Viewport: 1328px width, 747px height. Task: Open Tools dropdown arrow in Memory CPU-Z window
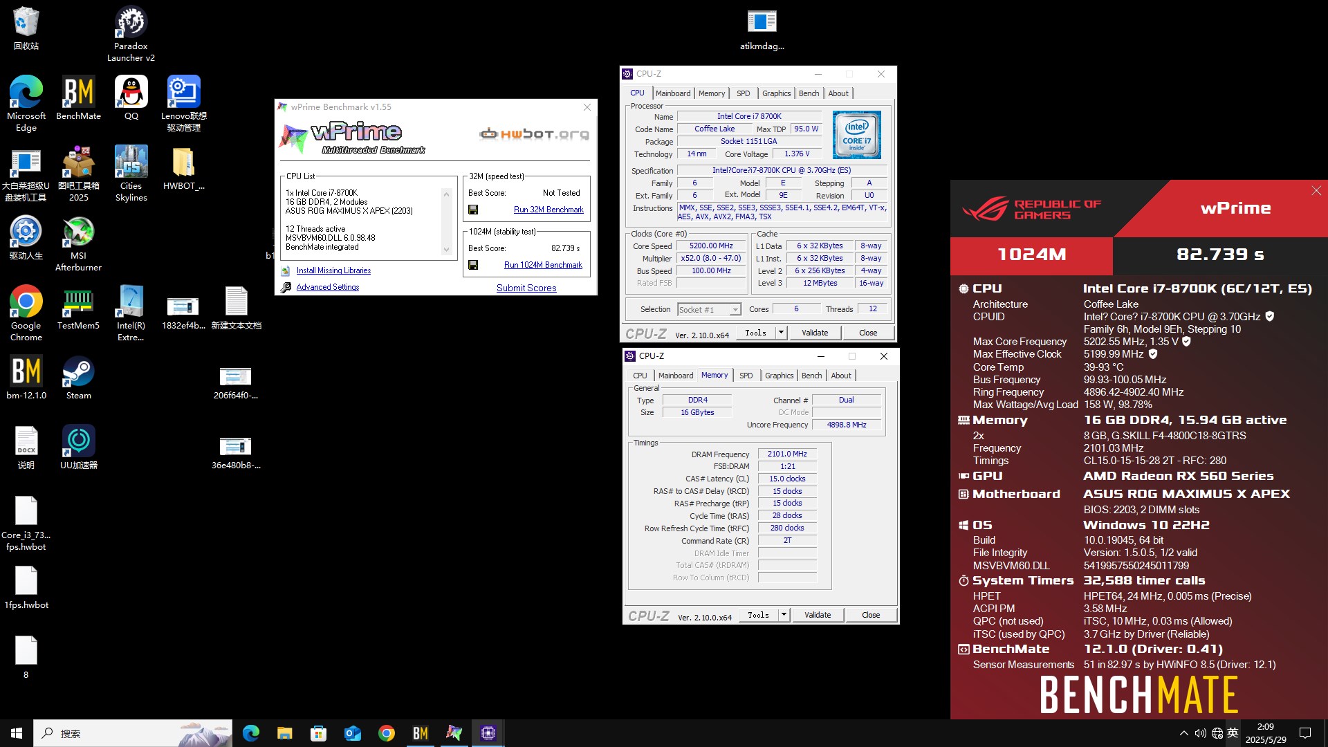(x=784, y=615)
